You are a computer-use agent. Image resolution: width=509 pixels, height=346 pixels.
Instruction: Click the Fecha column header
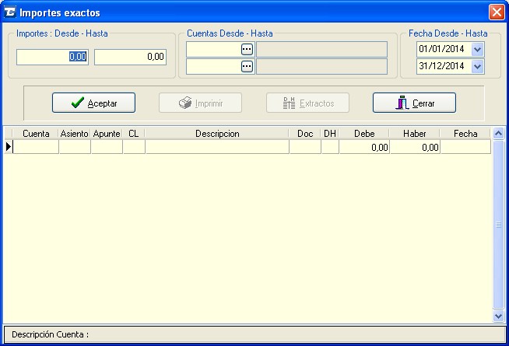[x=465, y=134]
